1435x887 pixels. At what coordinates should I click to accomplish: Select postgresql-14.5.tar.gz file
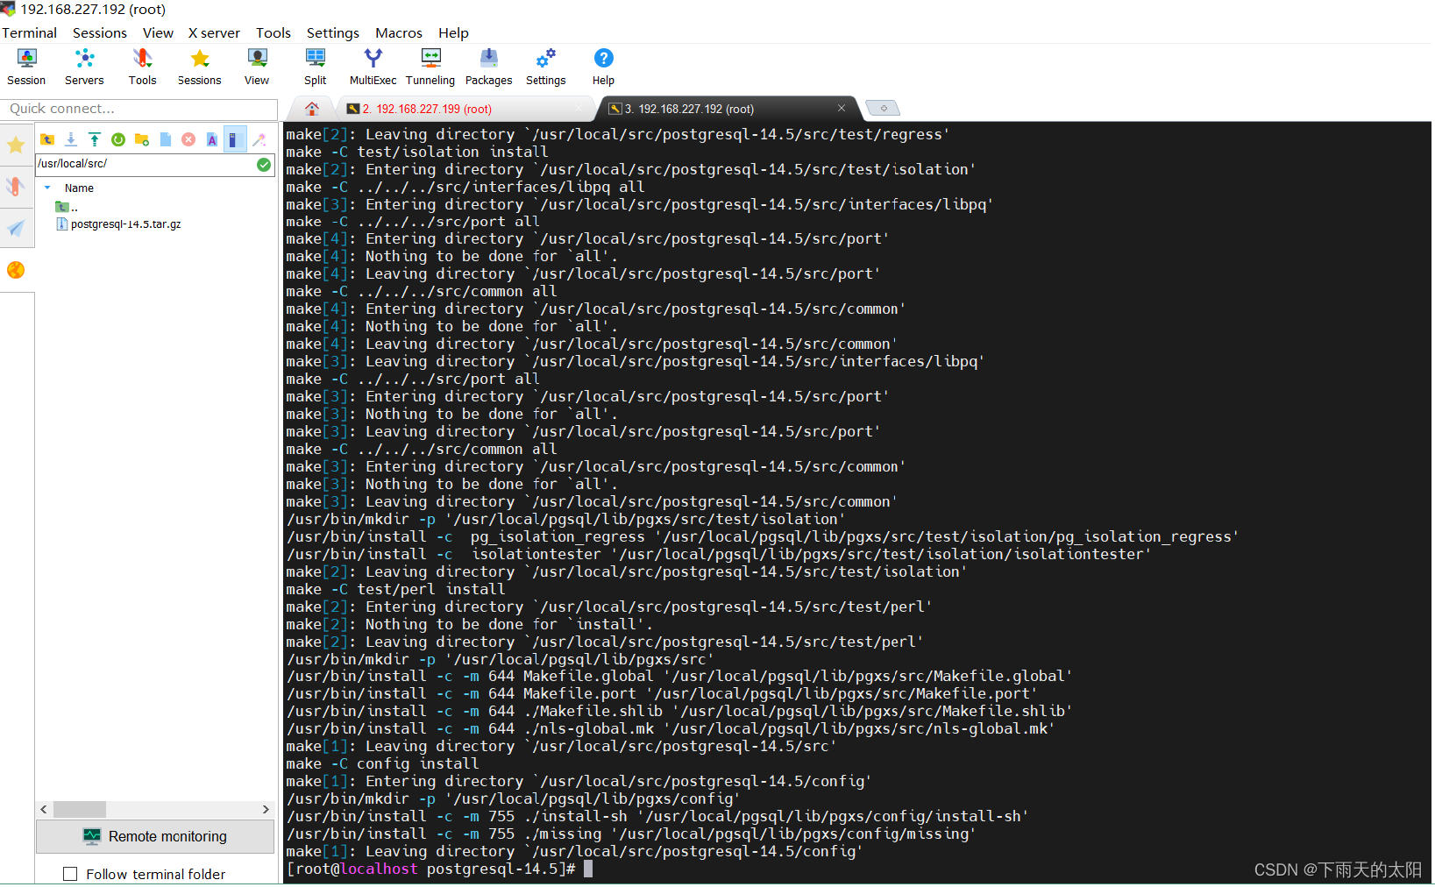pyautogui.click(x=119, y=224)
